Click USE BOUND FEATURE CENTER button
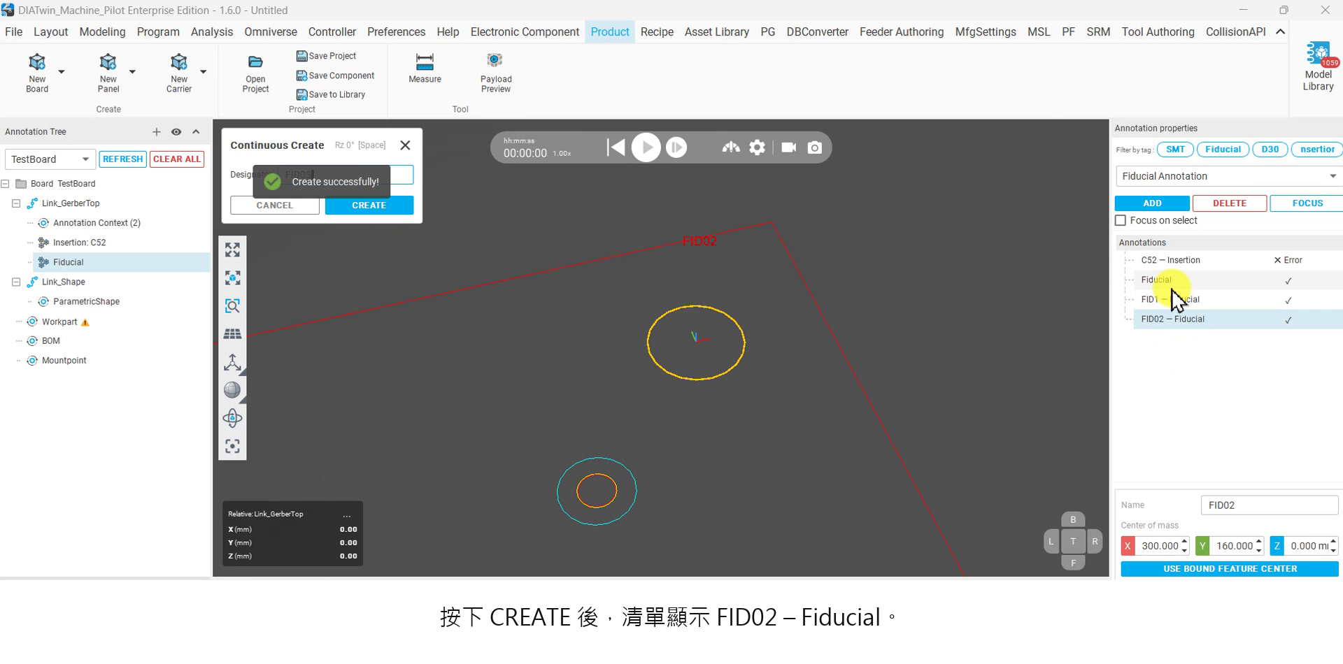 (1230, 569)
